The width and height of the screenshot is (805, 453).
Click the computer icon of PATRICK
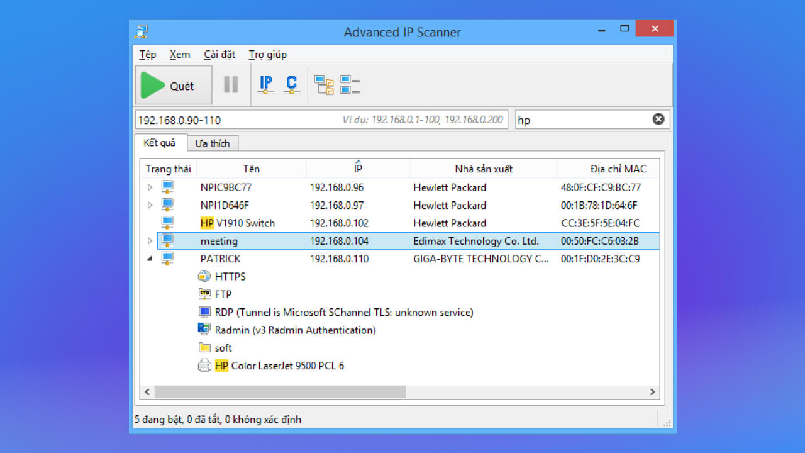tap(167, 258)
